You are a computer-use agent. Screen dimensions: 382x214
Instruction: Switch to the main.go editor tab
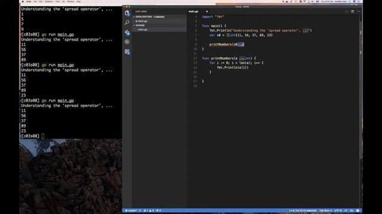(x=193, y=11)
